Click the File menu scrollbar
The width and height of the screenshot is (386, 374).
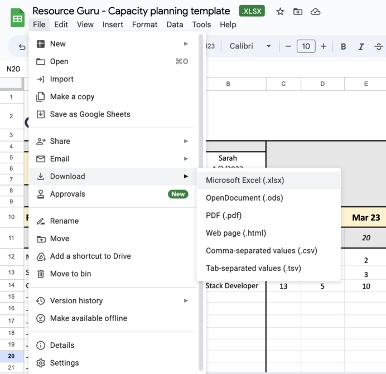(x=201, y=202)
